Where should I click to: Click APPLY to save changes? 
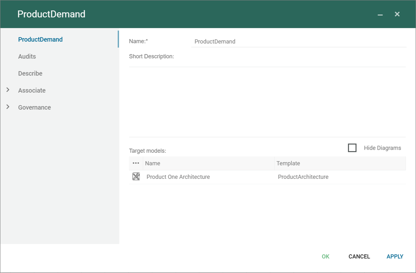(395, 256)
